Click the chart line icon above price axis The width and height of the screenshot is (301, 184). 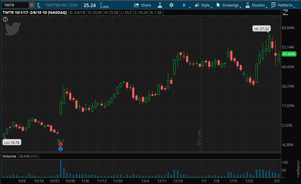(x=285, y=13)
